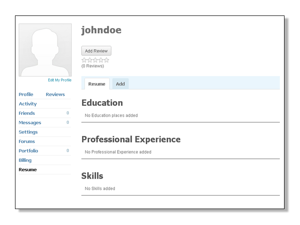Open the Friends sidebar item
The width and height of the screenshot is (300, 225).
click(27, 113)
